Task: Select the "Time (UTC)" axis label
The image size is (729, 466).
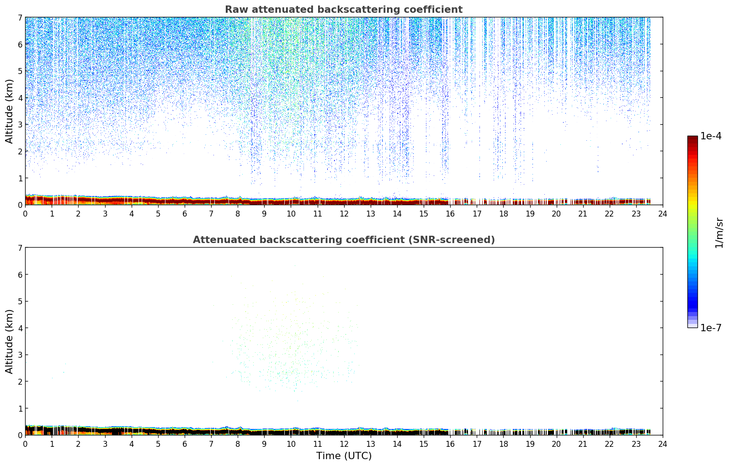Action: [x=344, y=456]
